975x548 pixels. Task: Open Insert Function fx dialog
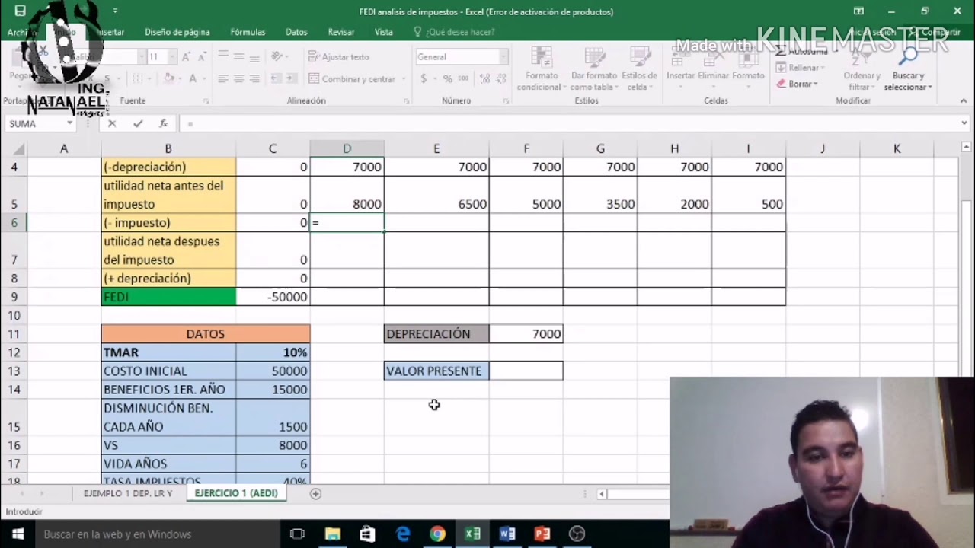coord(163,123)
